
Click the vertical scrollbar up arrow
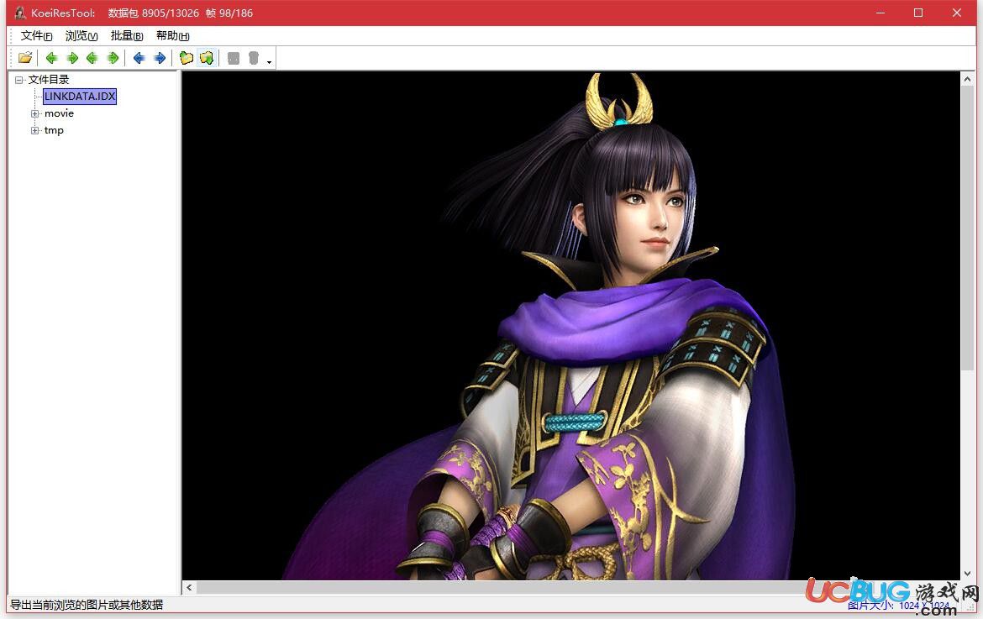tap(967, 79)
